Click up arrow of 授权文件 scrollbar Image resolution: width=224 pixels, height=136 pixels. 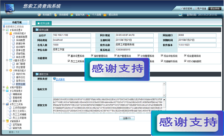(x=164, y=100)
